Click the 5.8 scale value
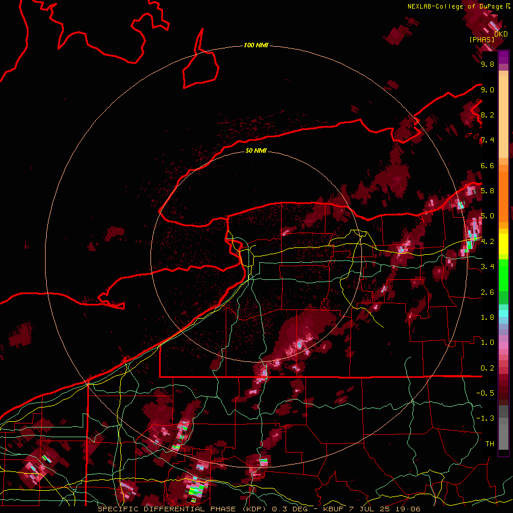The height and width of the screenshot is (513, 513). point(487,191)
